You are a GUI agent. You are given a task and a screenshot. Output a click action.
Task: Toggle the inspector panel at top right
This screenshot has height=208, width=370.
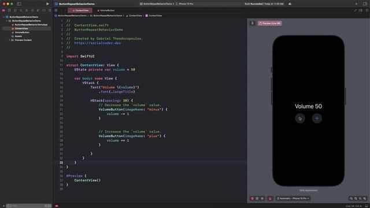point(365,4)
